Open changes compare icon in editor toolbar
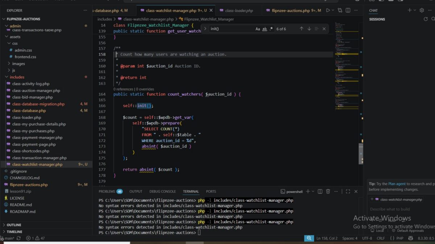 (x=340, y=10)
